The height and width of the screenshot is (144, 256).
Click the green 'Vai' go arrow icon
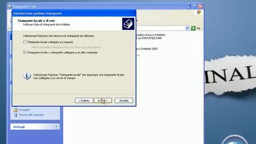(193, 28)
